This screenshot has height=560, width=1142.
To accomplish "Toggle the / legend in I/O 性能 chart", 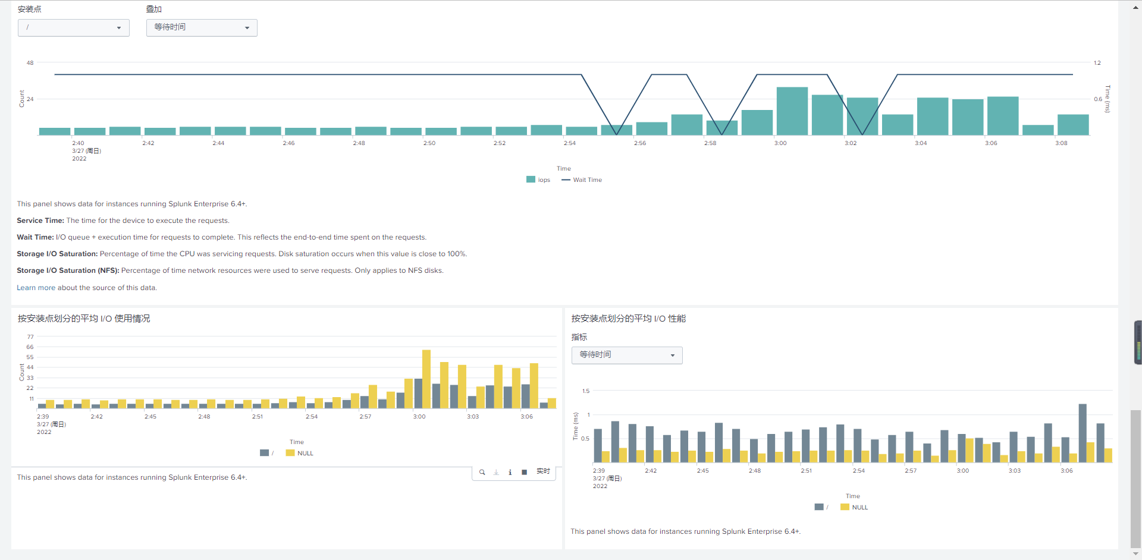I will [x=821, y=507].
